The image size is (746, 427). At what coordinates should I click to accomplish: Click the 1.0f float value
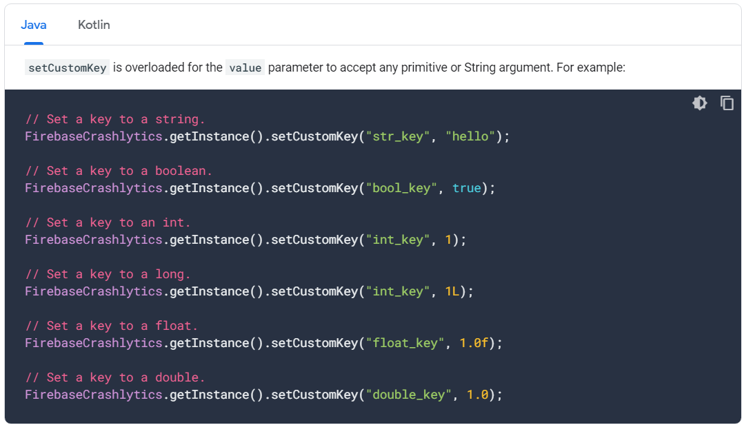click(x=474, y=343)
